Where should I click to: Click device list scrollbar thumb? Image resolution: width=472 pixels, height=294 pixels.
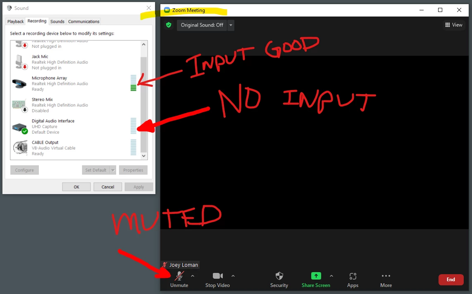point(143,104)
